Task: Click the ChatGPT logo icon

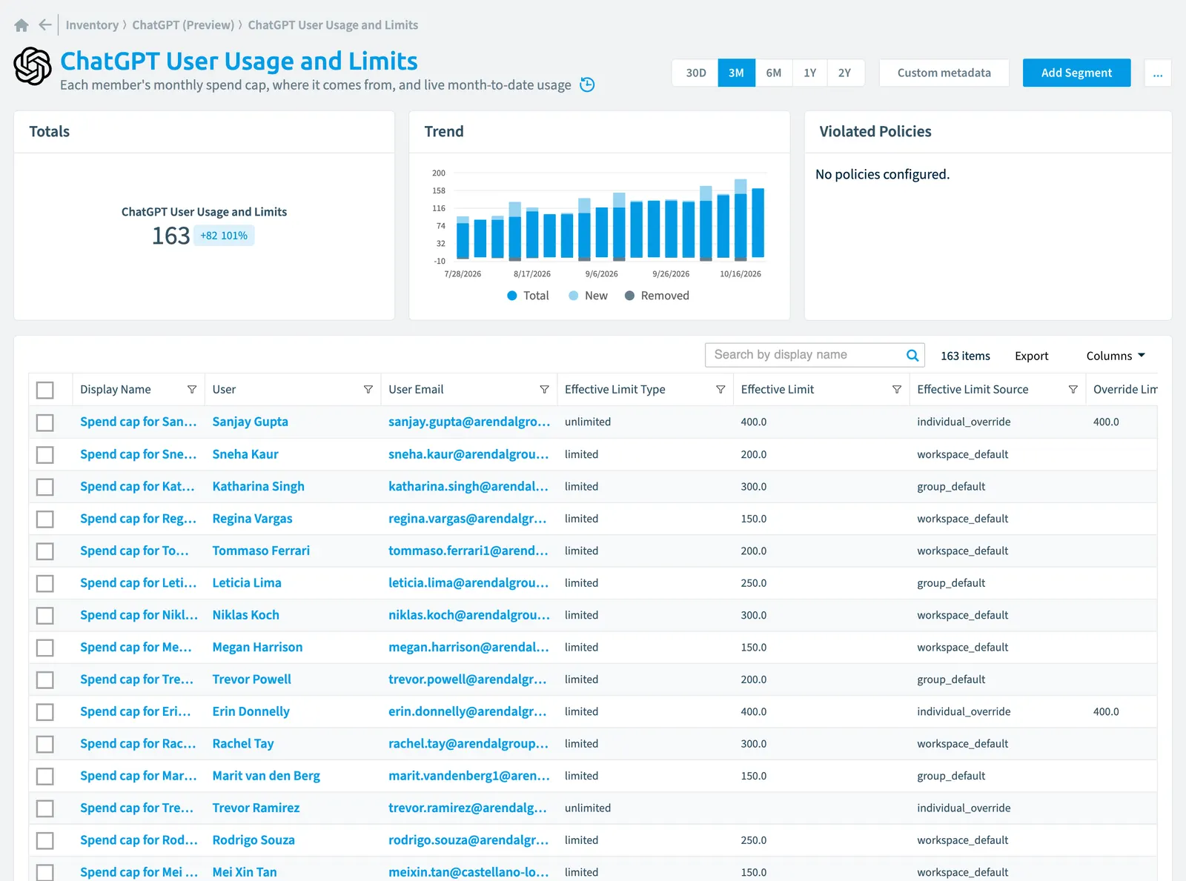Action: pyautogui.click(x=33, y=67)
